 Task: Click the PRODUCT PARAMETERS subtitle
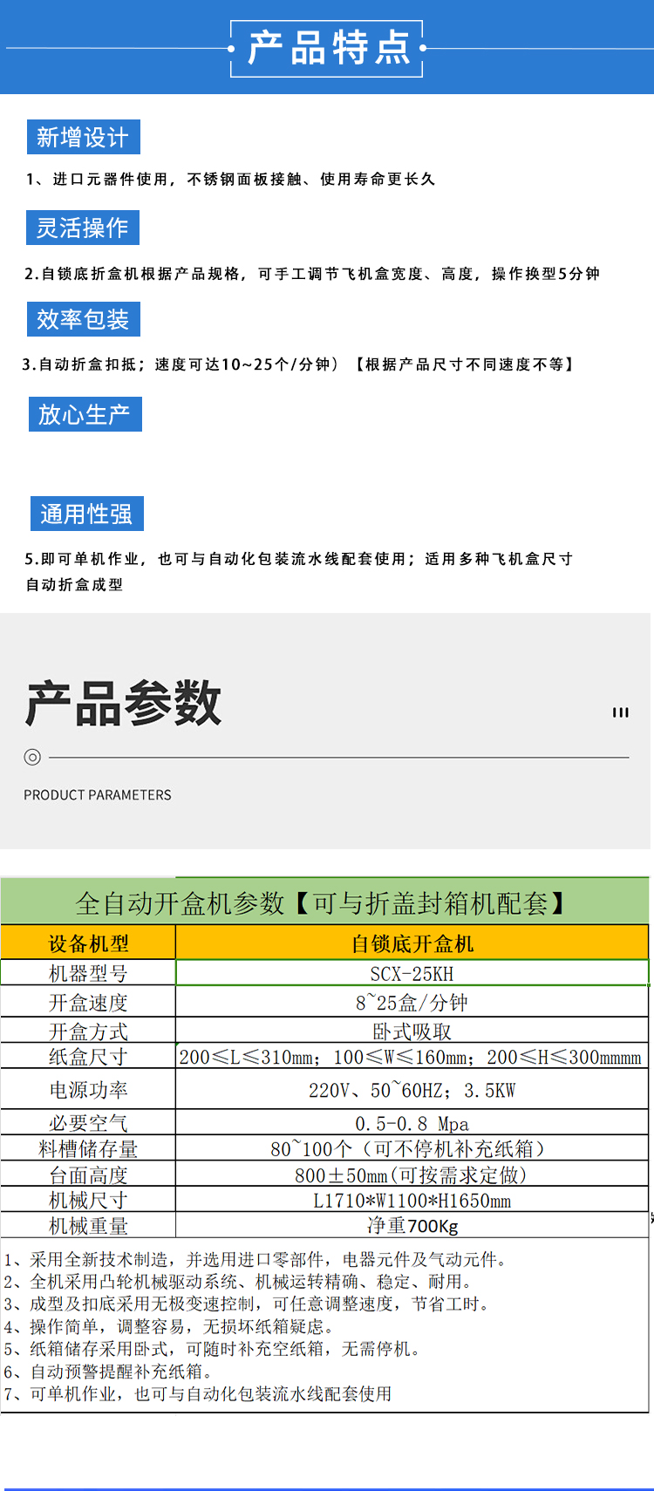pos(98,795)
